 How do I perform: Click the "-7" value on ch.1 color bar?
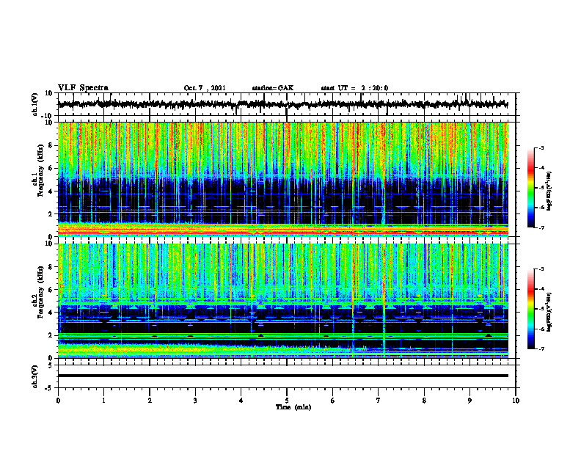(541, 227)
